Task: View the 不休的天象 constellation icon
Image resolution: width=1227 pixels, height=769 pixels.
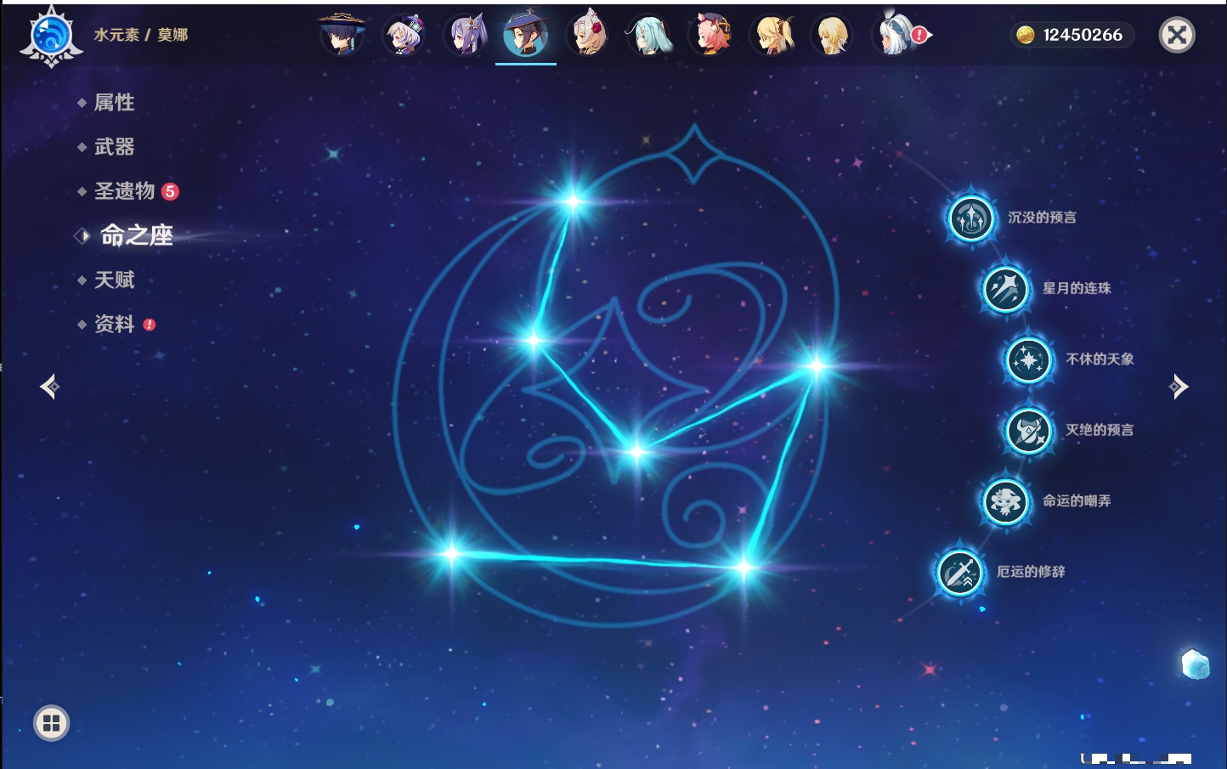Action: pos(1029,359)
